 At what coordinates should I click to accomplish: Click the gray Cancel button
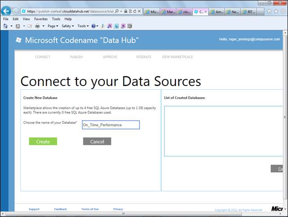[x=97, y=141]
